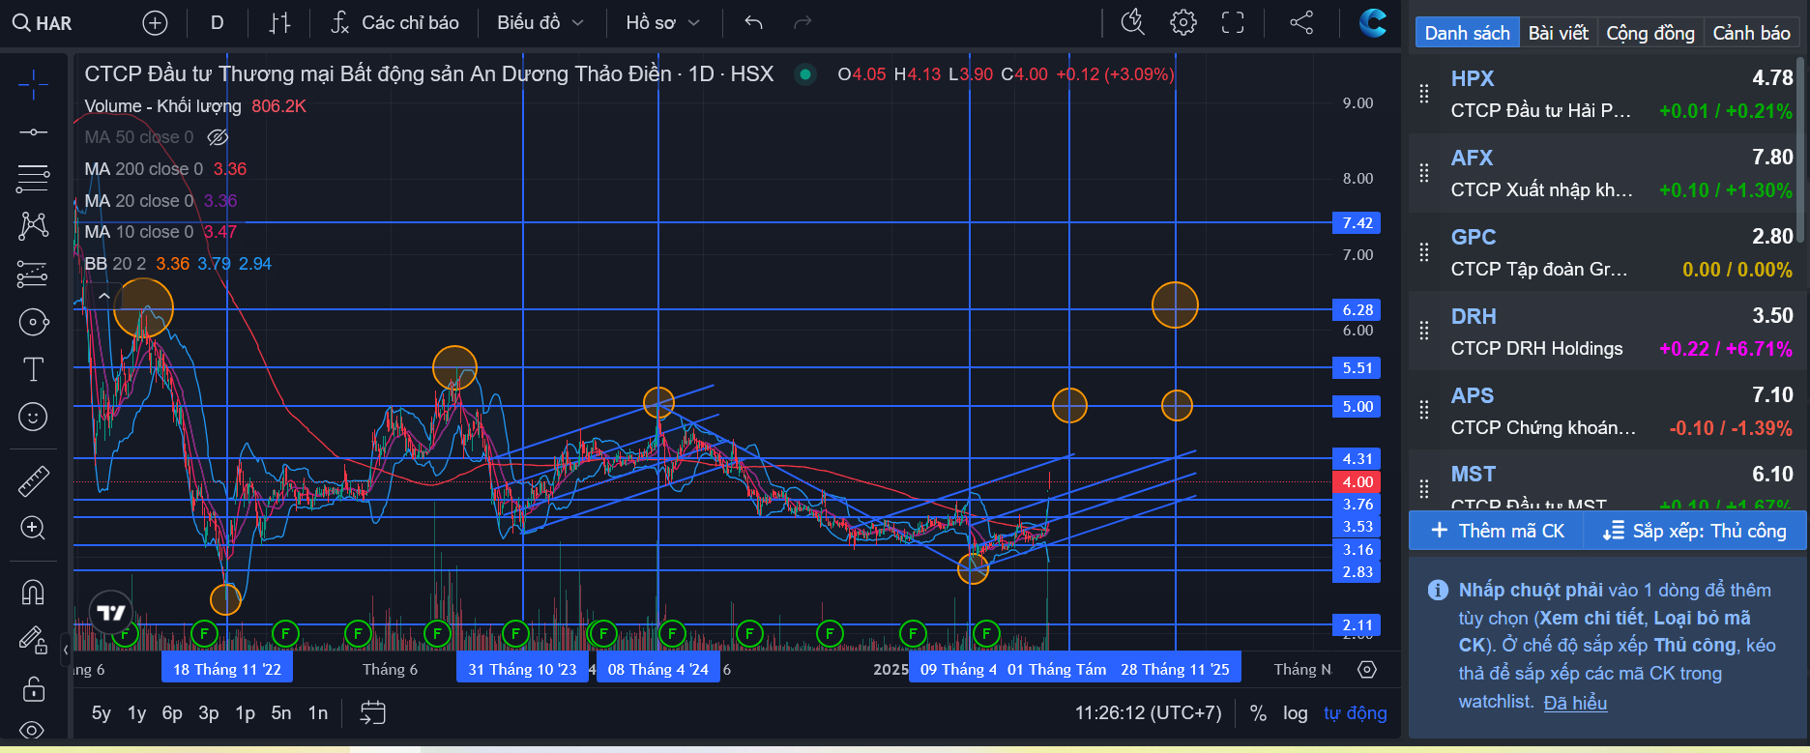Image resolution: width=1810 pixels, height=753 pixels.
Task: Change the candlestick chart style
Action: tap(279, 23)
